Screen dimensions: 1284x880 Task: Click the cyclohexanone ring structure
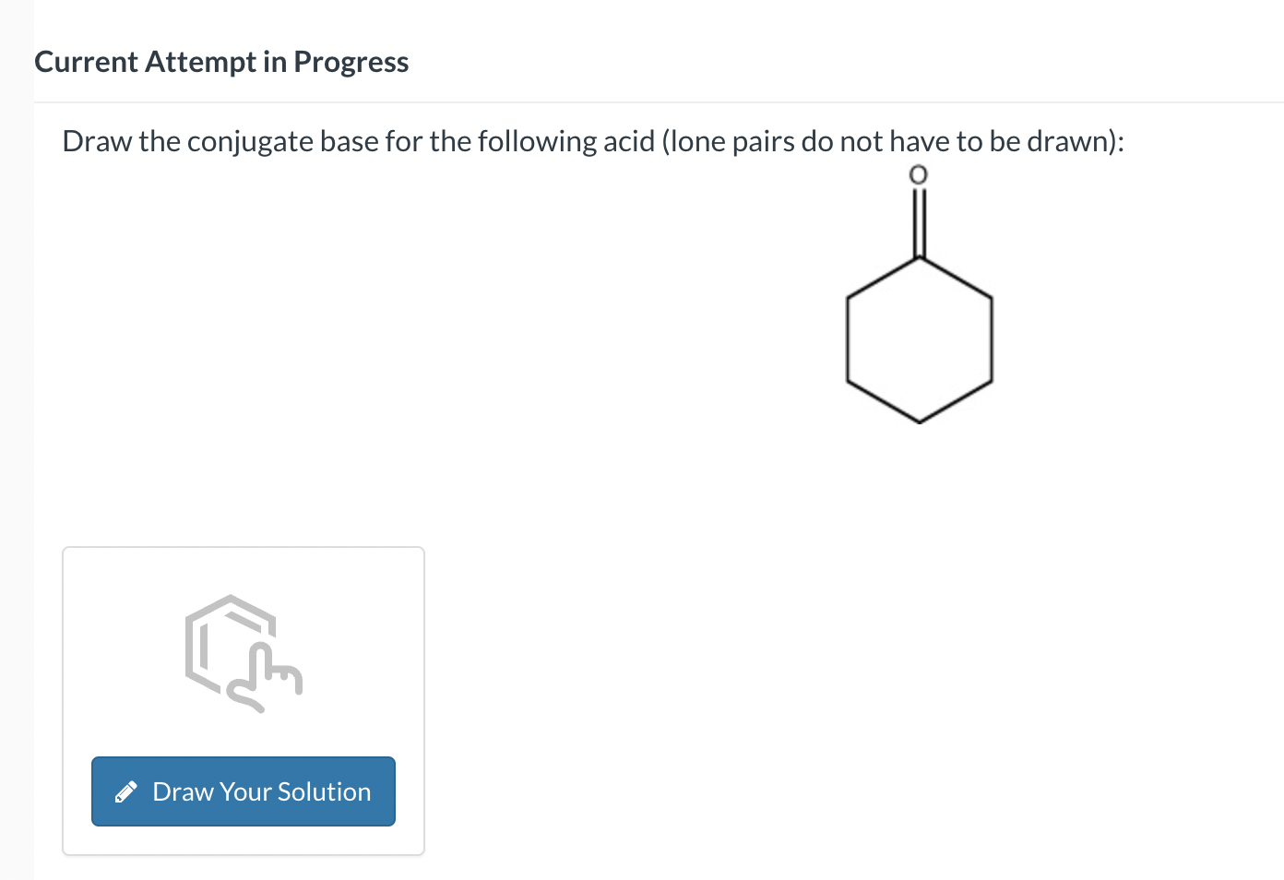(919, 341)
